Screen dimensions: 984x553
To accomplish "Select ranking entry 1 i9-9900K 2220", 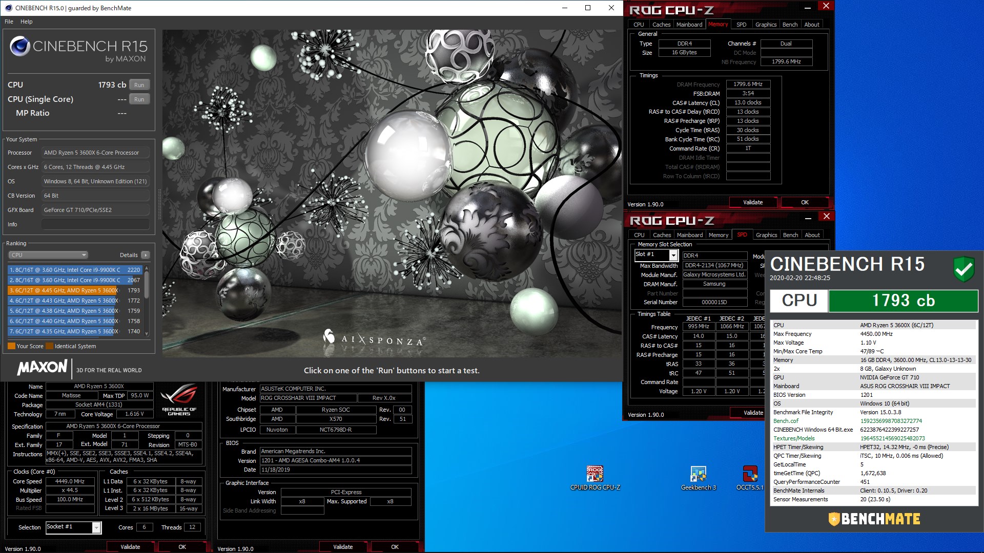I will (75, 270).
